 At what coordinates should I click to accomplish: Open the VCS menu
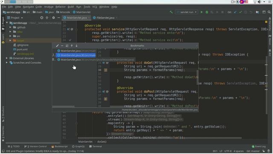pos(95,7)
